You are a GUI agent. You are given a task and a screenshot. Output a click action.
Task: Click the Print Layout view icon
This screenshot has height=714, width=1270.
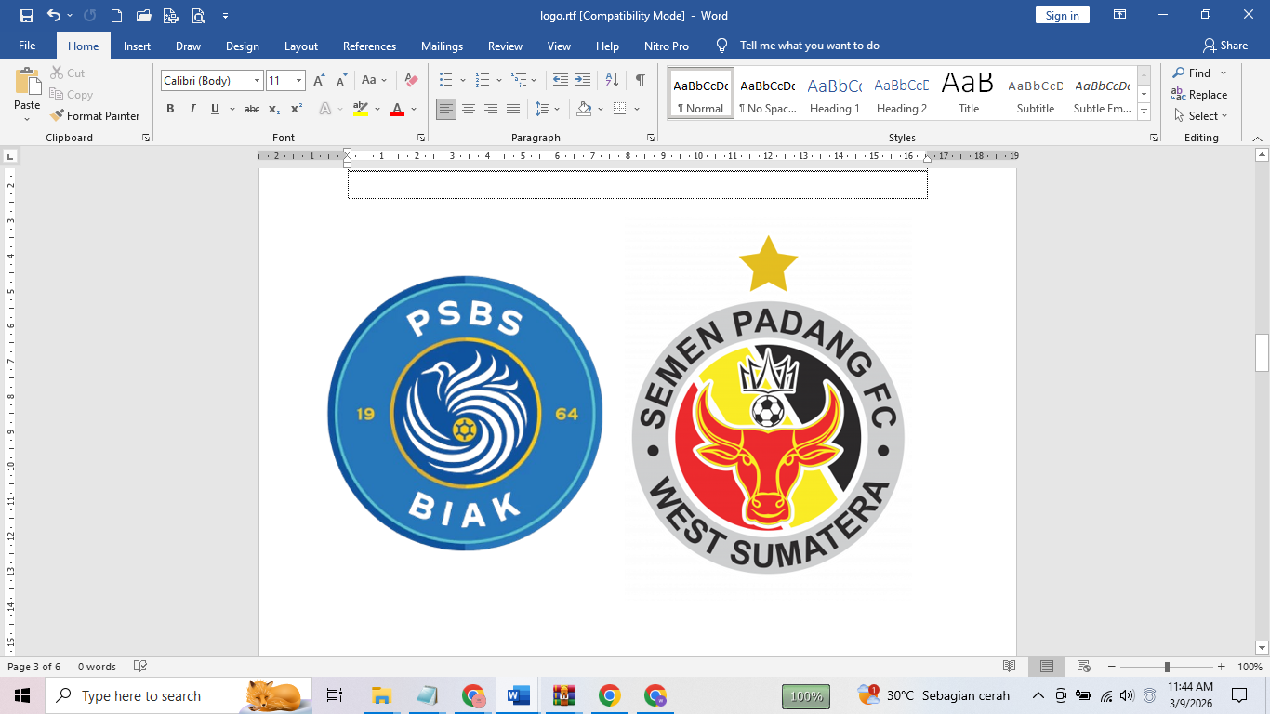click(x=1047, y=667)
